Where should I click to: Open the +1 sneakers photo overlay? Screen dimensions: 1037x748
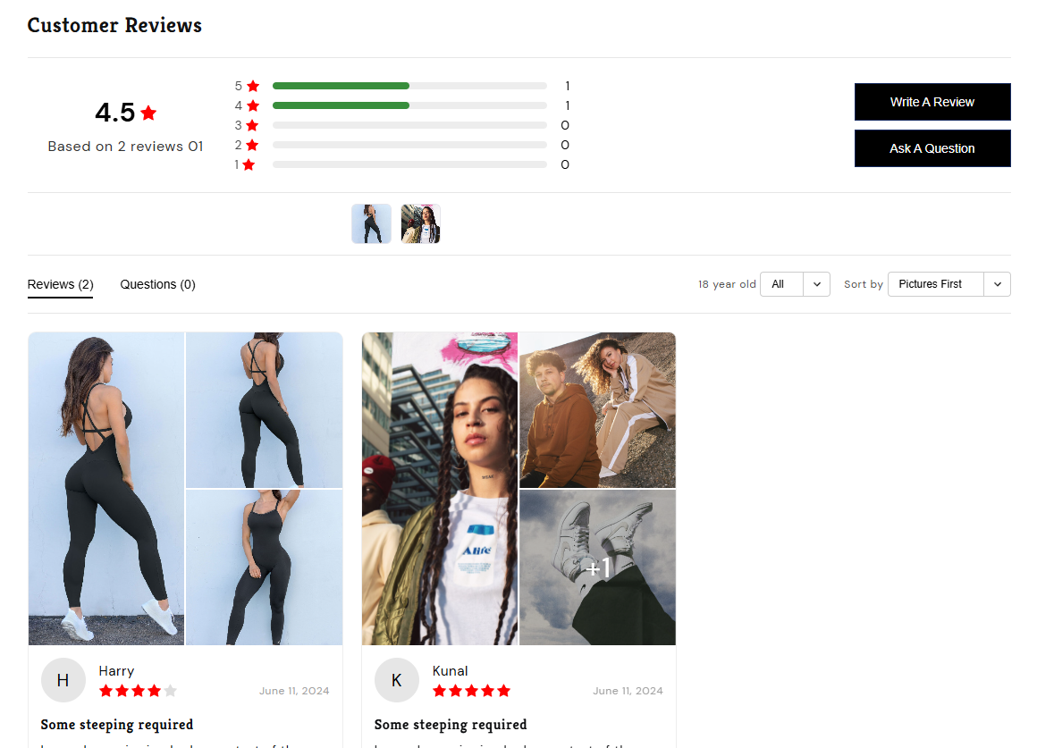[x=598, y=567]
